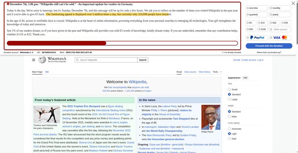Choose PayPal as payment method

[x=257, y=38]
